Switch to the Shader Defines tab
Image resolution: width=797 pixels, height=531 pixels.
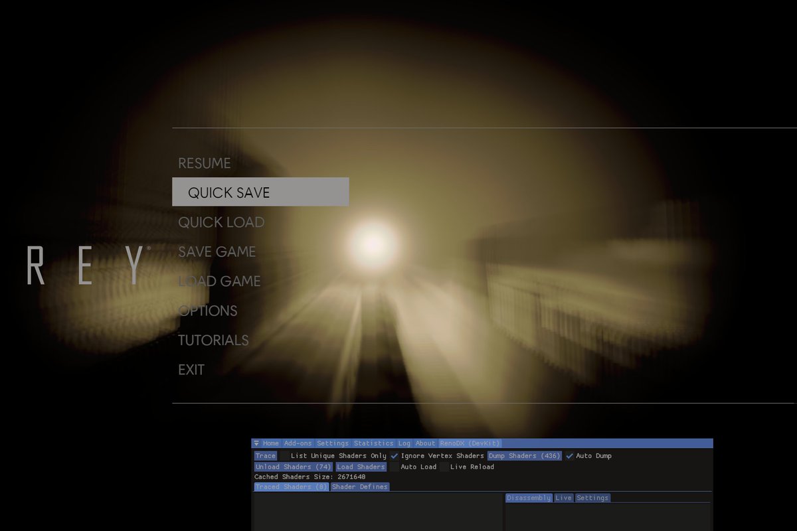click(360, 487)
